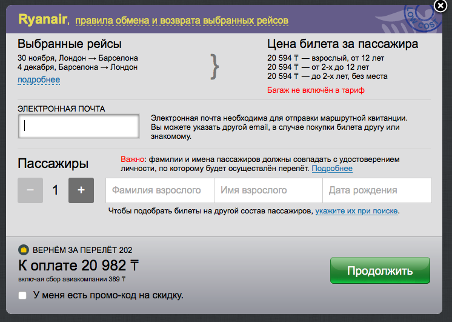Viewport: 452px width, 322px height.
Task: Click the 'У меня есть промо-код на скидку' label
Action: [x=108, y=295]
